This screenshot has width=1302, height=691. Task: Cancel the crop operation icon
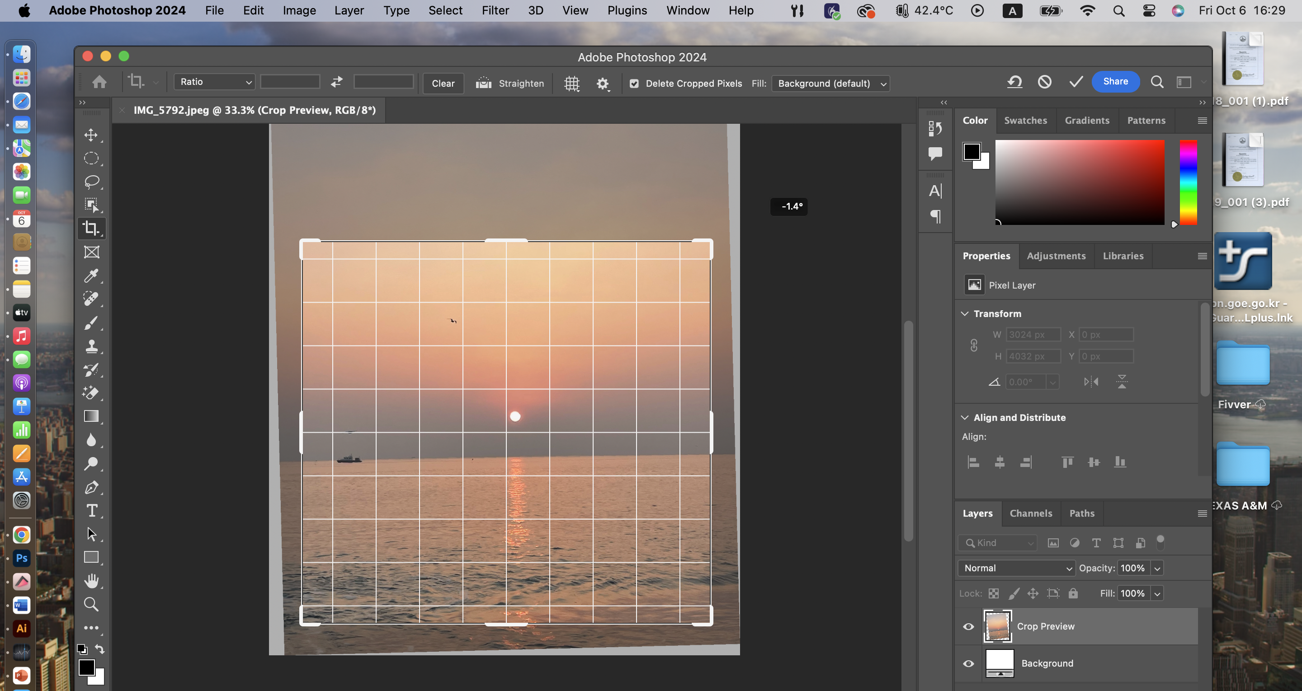click(x=1045, y=82)
